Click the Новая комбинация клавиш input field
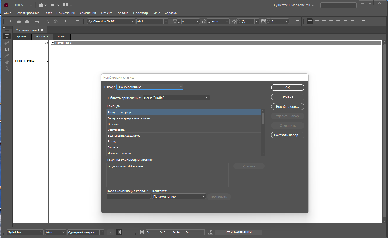This screenshot has width=388, height=238. click(x=129, y=196)
